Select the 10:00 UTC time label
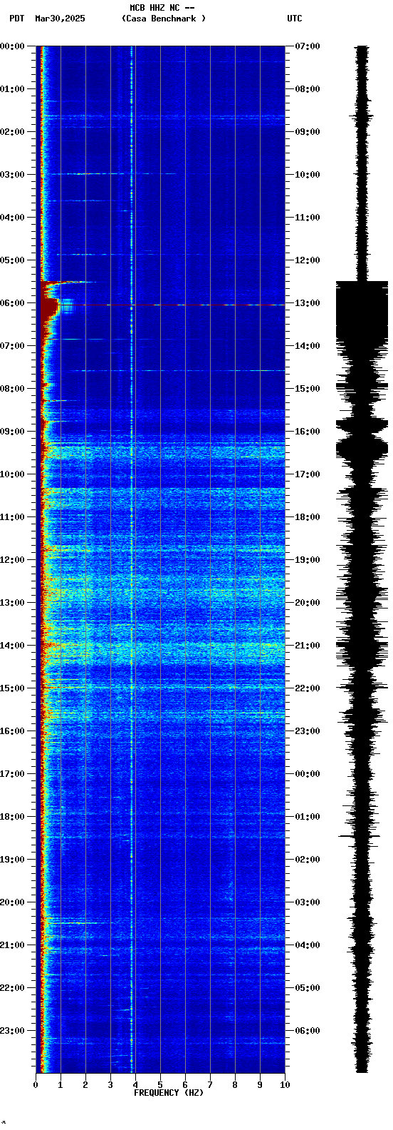393x1130 pixels. (x=308, y=175)
